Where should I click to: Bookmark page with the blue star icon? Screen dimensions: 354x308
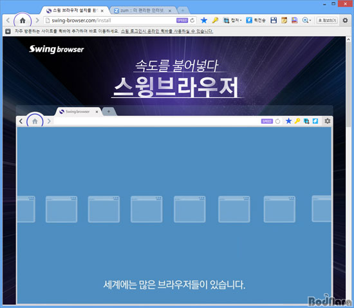(204, 21)
